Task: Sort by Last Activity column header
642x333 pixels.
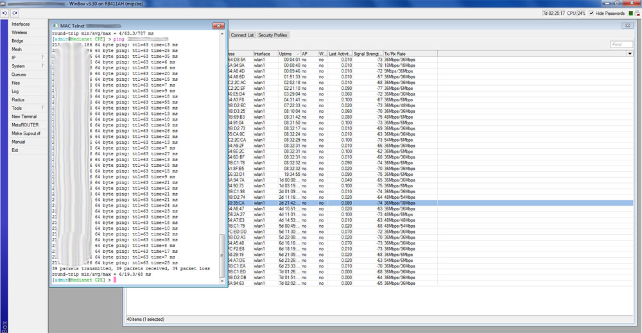Action: pyautogui.click(x=340, y=54)
